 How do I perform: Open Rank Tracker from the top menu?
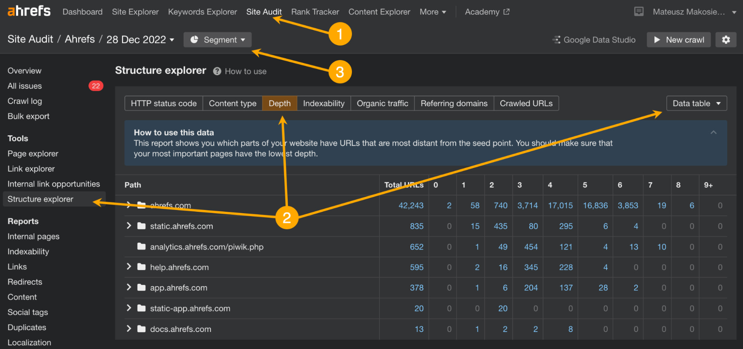coord(315,11)
